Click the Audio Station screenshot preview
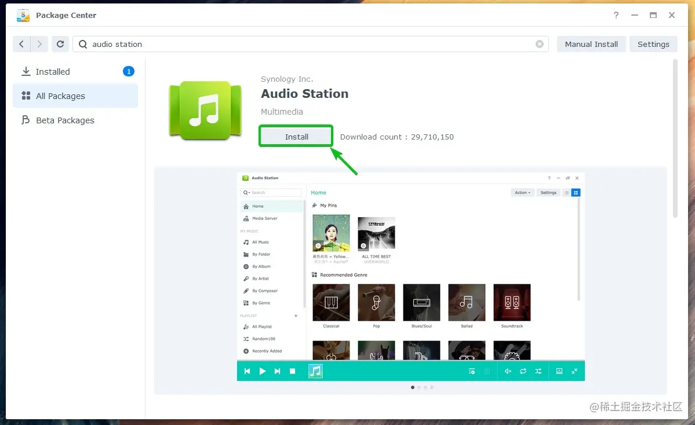695x425 pixels. [411, 277]
